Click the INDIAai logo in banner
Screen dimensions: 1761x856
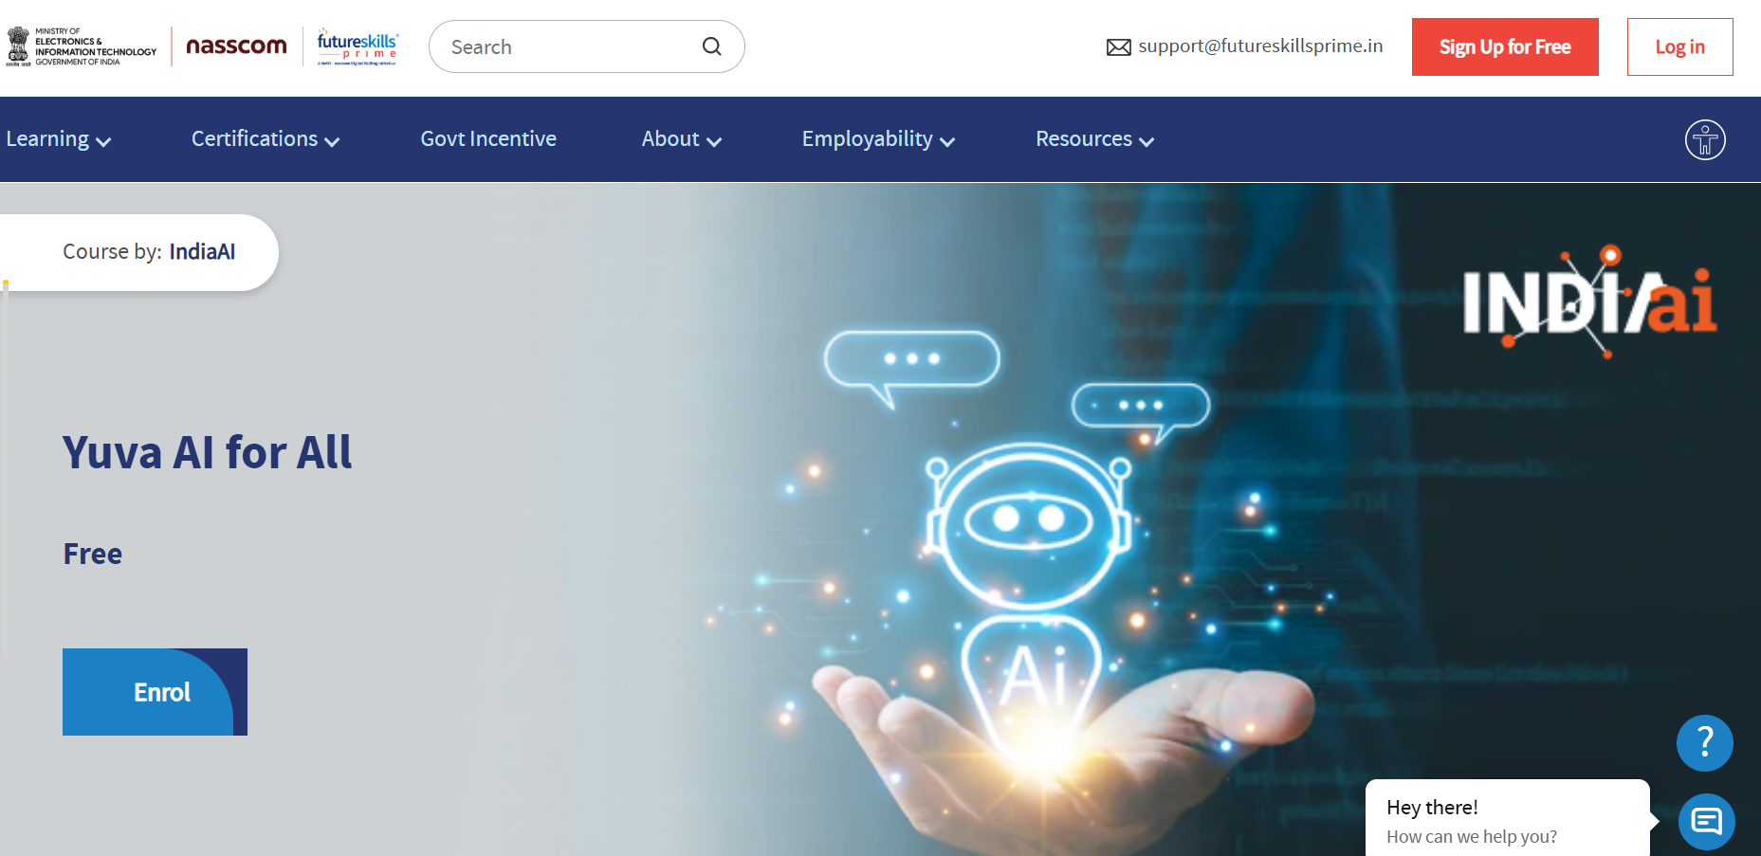(1590, 301)
